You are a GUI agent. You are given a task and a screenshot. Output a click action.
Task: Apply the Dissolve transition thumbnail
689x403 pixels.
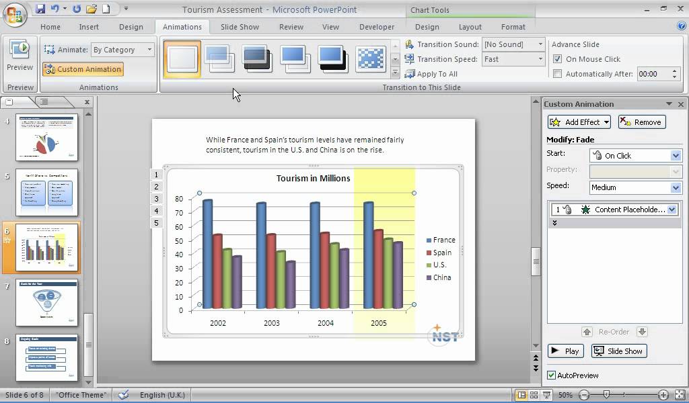(x=371, y=58)
